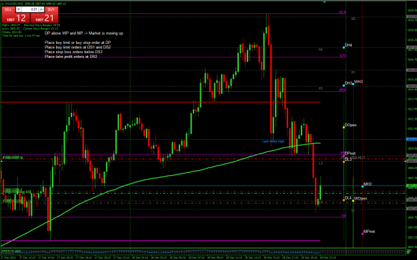Screen dimensions: 417x260
Task: Click the text 'Market is moving up'
Action: (106, 33)
